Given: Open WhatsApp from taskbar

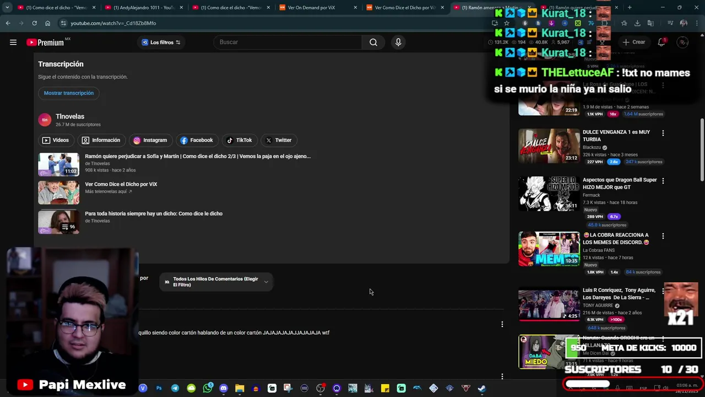Looking at the screenshot, I should (x=208, y=388).
